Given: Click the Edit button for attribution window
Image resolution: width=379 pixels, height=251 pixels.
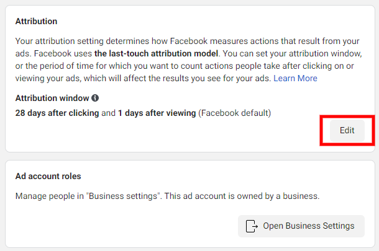Looking at the screenshot, I should click(x=347, y=131).
